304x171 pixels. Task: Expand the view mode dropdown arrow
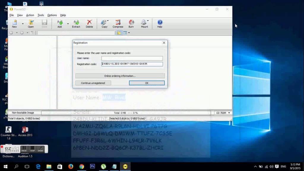129,33
